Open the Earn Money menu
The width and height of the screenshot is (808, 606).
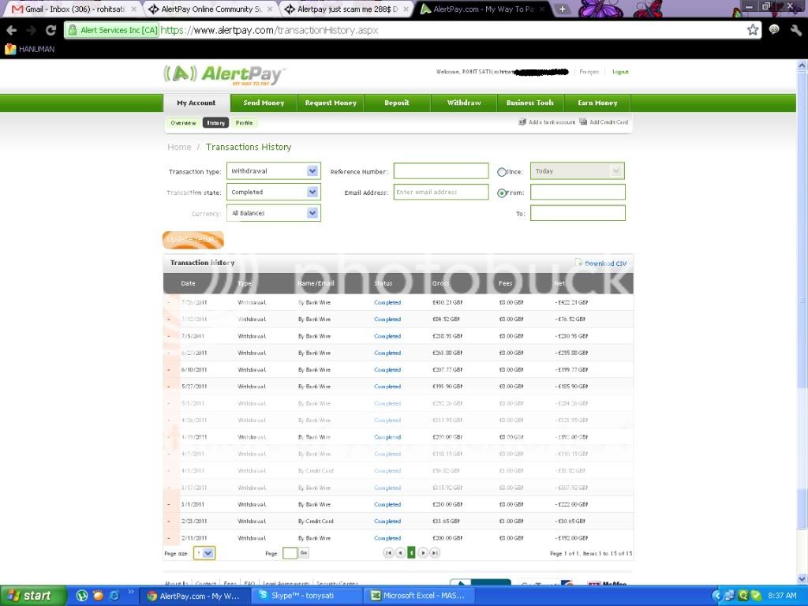click(x=598, y=103)
